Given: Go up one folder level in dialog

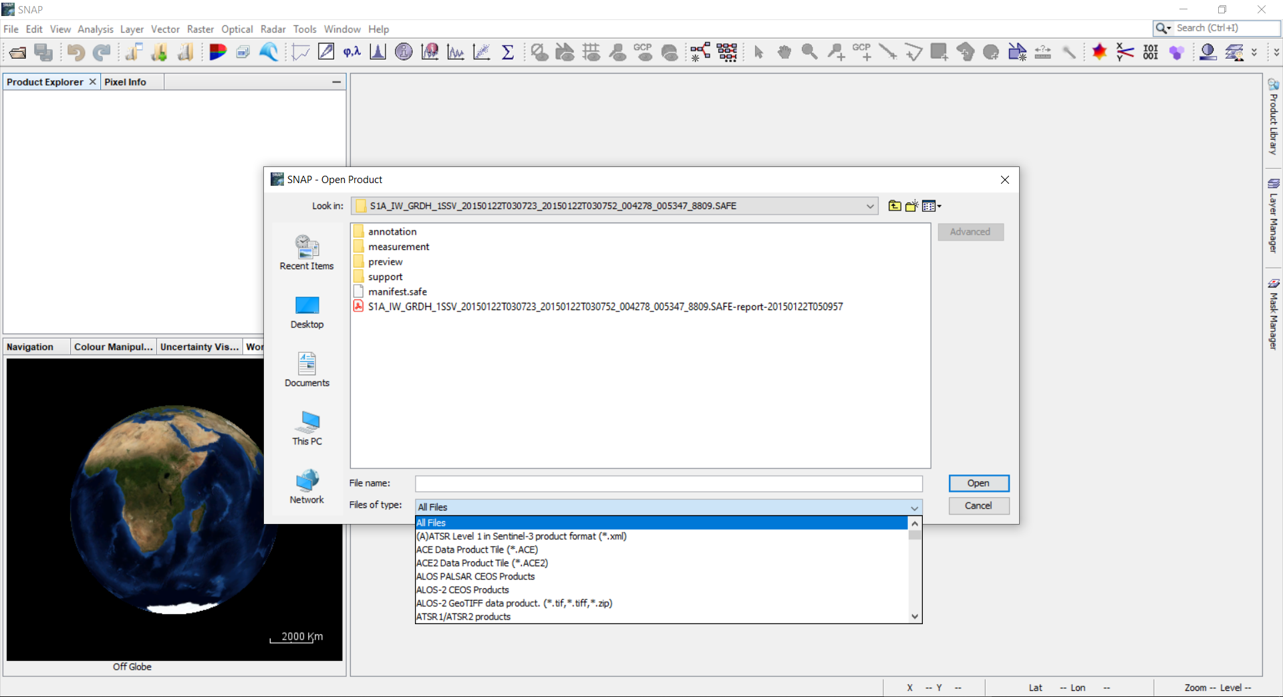Looking at the screenshot, I should pos(894,206).
